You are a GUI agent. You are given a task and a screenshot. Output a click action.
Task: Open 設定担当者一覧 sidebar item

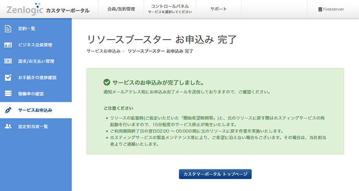point(36,127)
